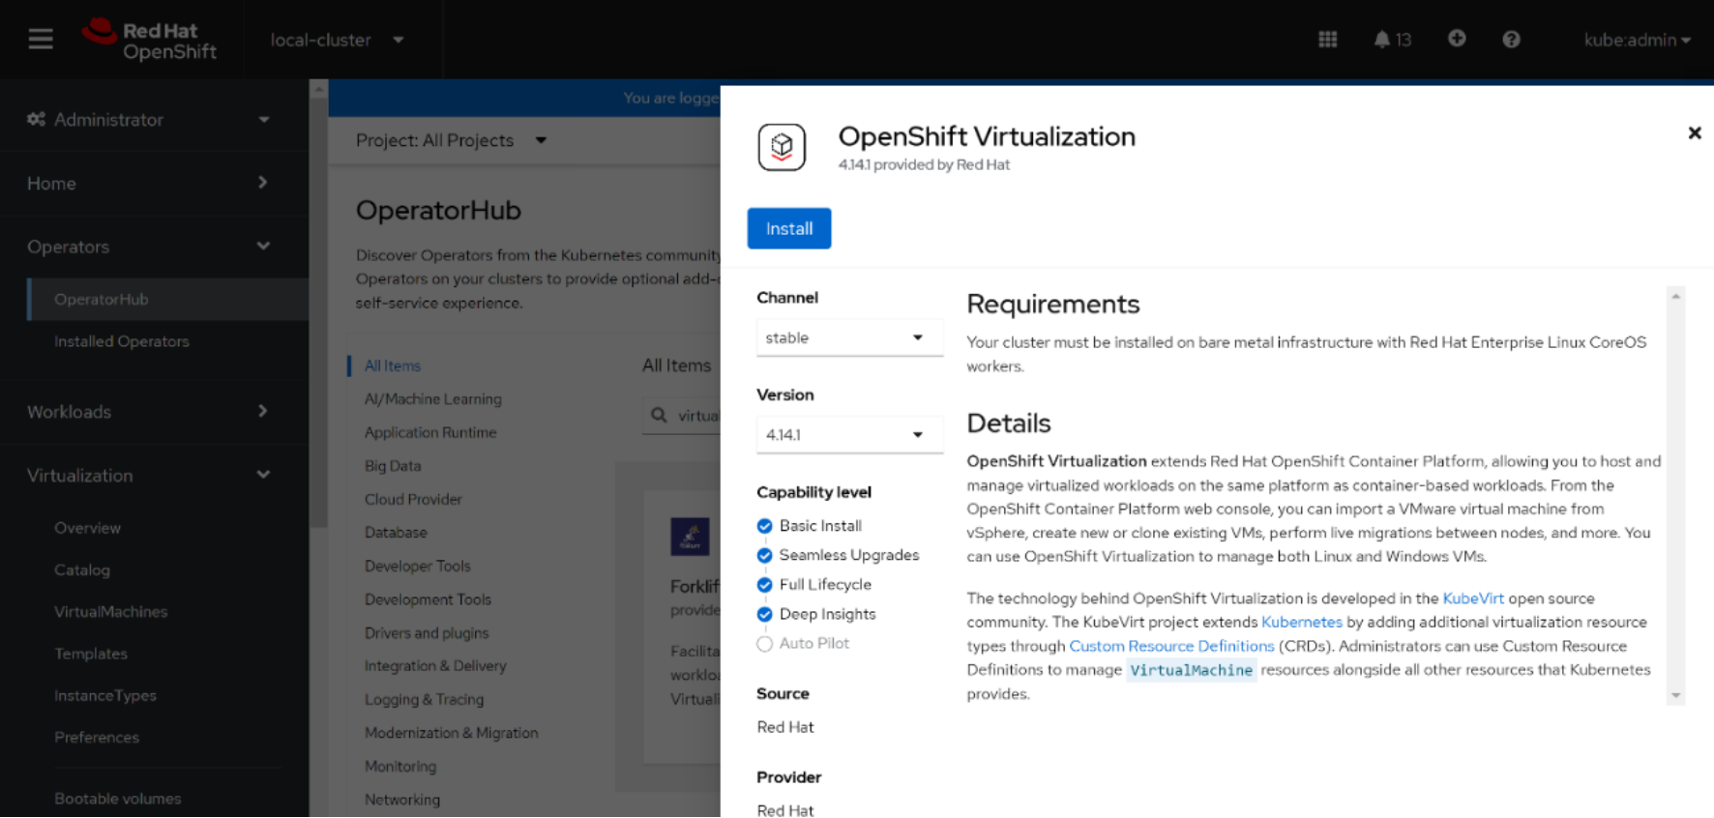The height and width of the screenshot is (818, 1714).
Task: Click the details panel scrollbar up arrow
Action: tap(1675, 296)
